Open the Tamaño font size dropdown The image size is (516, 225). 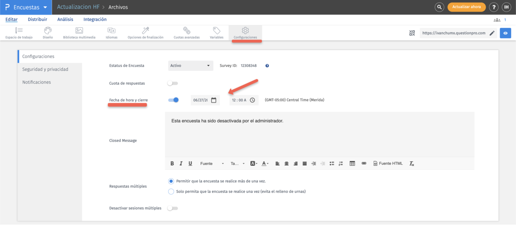pos(237,164)
